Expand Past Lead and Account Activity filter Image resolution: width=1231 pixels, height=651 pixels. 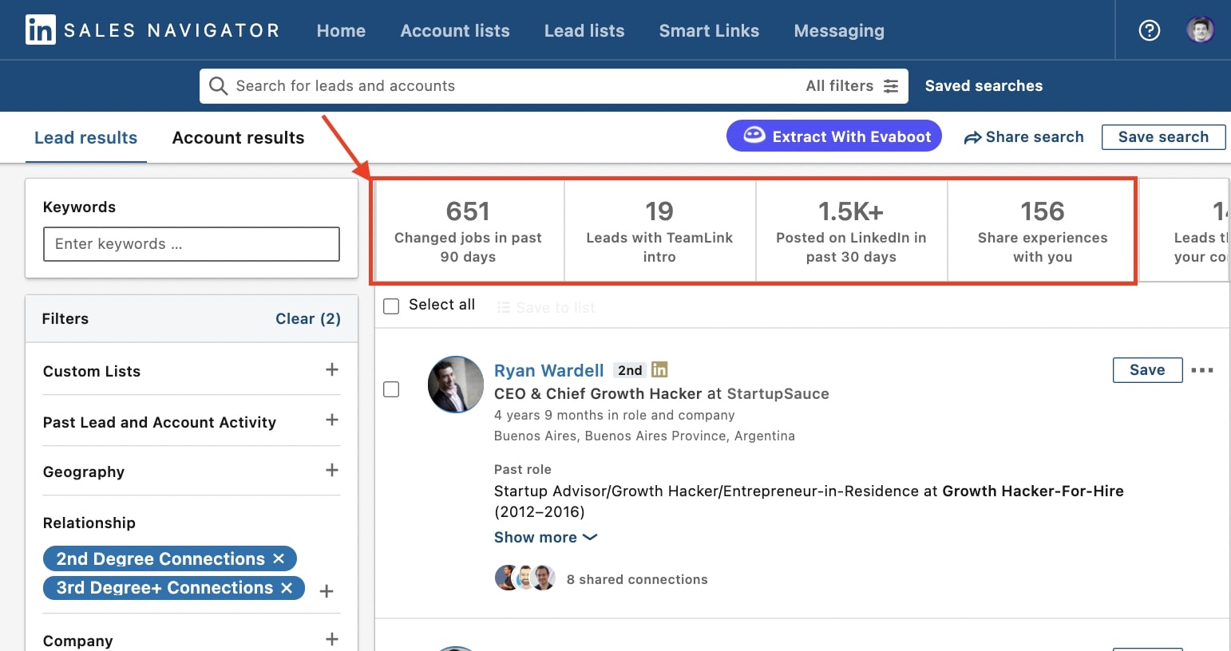tap(332, 420)
